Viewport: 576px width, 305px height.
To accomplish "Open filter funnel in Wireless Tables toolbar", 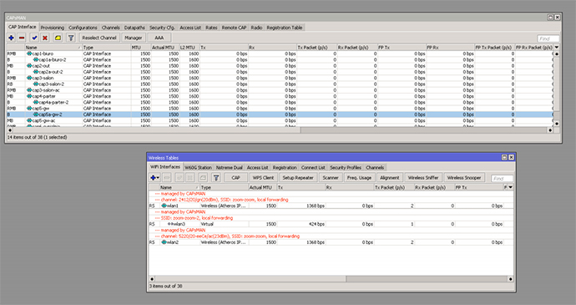I will click(216, 178).
